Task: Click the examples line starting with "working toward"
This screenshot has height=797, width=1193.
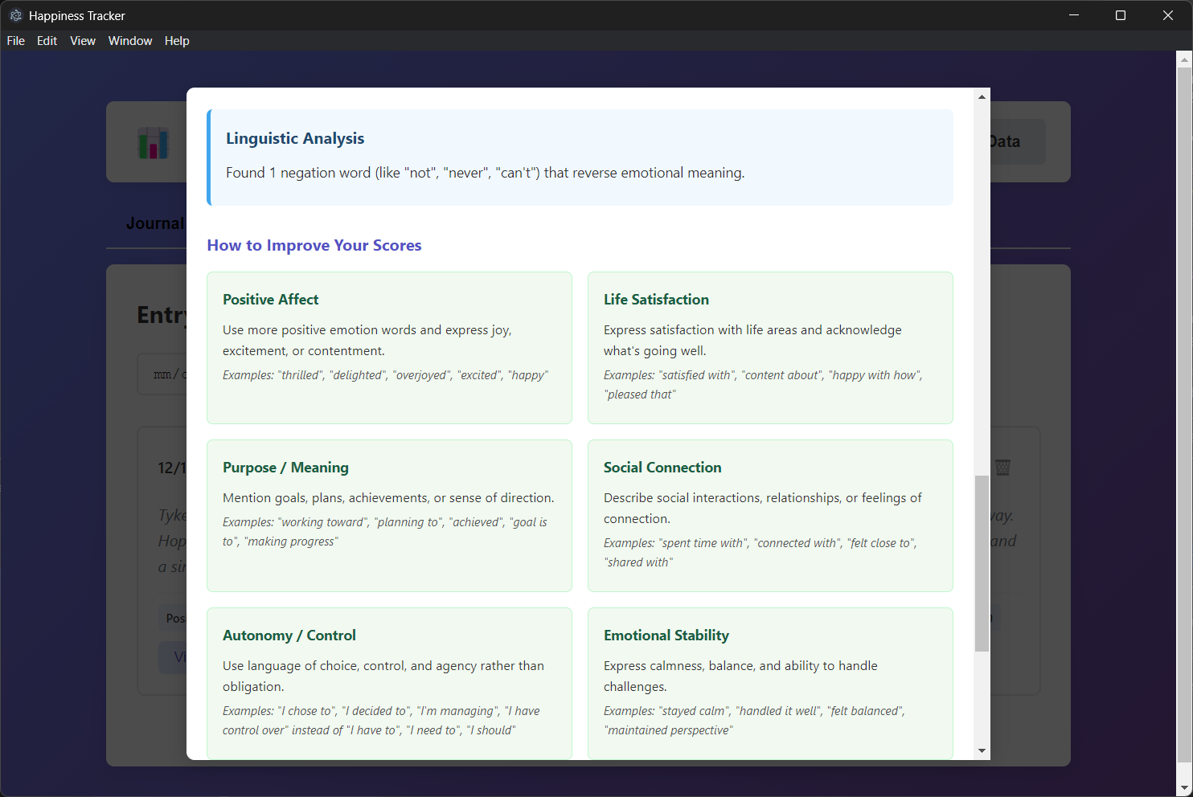Action: pyautogui.click(x=385, y=532)
